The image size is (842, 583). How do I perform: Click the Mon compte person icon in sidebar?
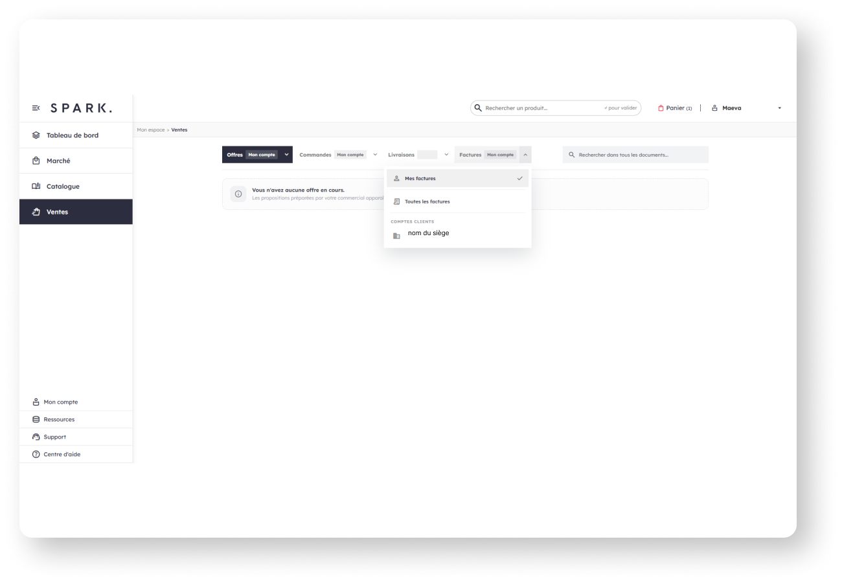click(x=36, y=402)
